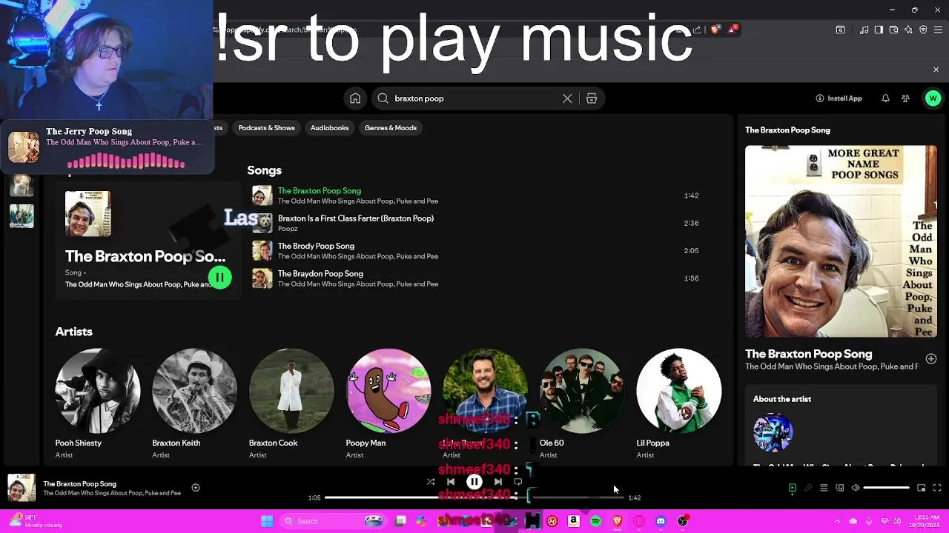The width and height of the screenshot is (949, 533).
Task: Dismiss the browser infobar with X
Action: click(x=936, y=70)
